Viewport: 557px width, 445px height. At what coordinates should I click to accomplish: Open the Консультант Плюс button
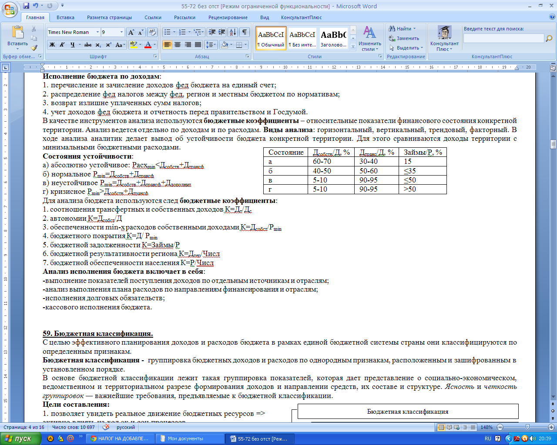tap(444, 39)
